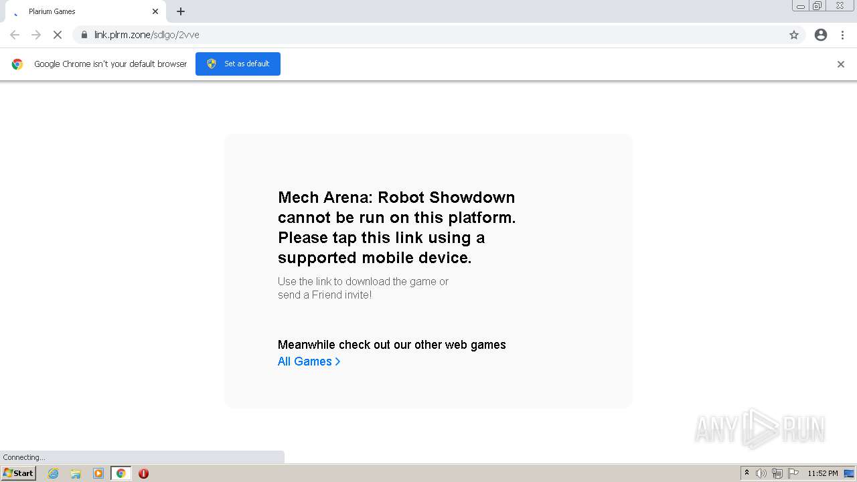Click the browser forward arrow

coord(36,35)
